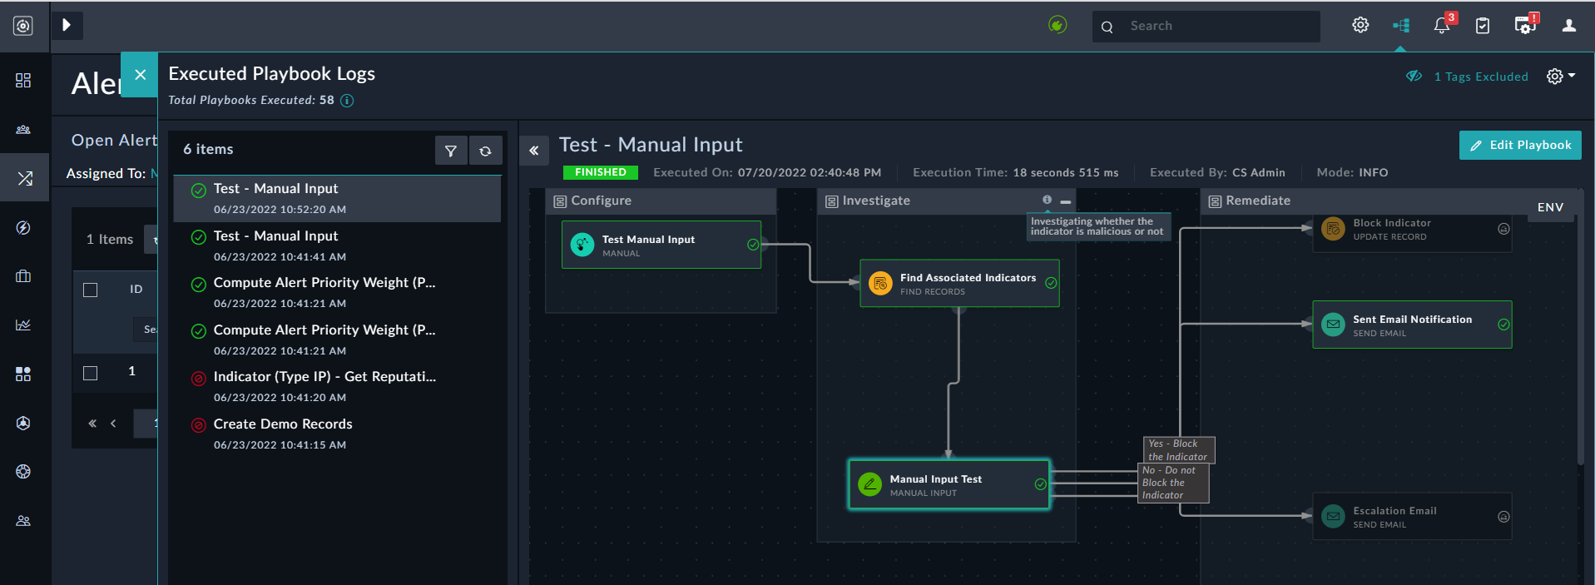Viewport: 1595px width, 585px height.
Task: Click the top bar settings gear icon
Action: (1360, 25)
